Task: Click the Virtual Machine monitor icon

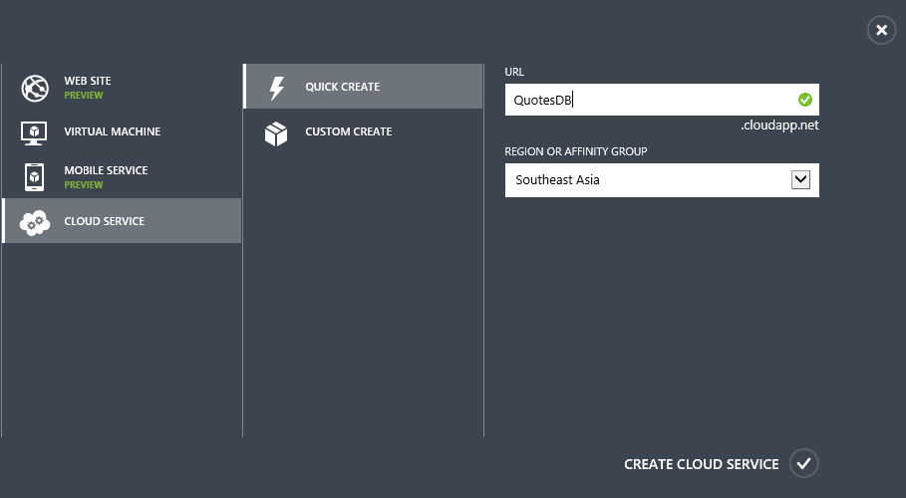Action: [34, 132]
